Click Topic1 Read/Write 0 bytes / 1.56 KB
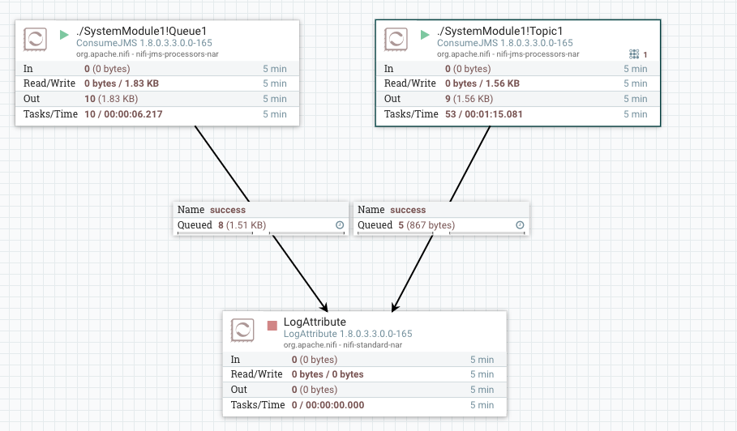Screen dimensions: 737x431 (x=482, y=83)
